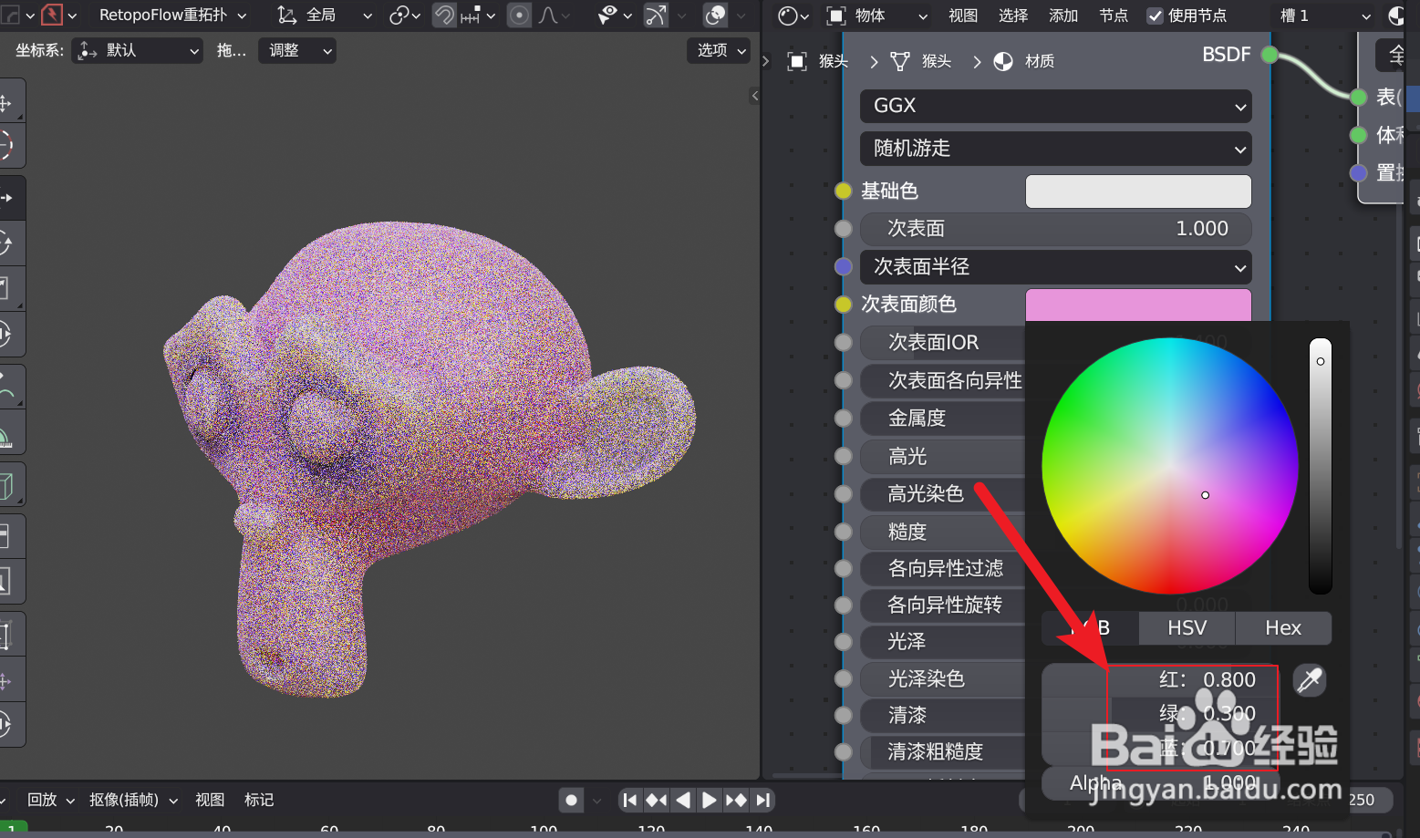Open the proportional falloff curve dropdown
This screenshot has height=838, width=1420.
pos(554,16)
